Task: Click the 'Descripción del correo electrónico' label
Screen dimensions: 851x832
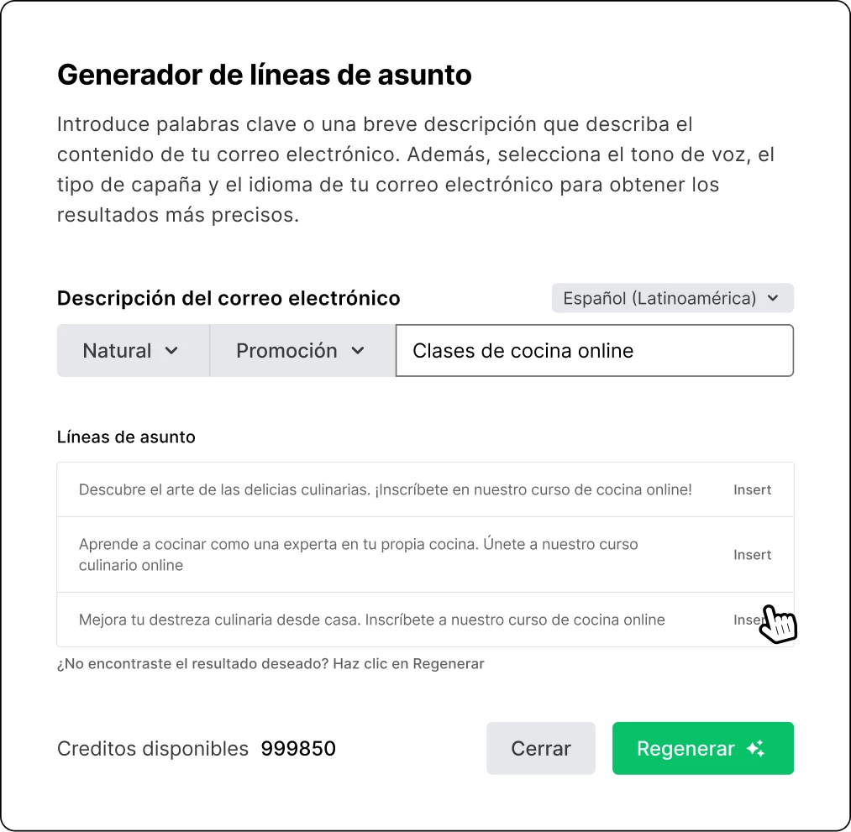Action: 229,298
